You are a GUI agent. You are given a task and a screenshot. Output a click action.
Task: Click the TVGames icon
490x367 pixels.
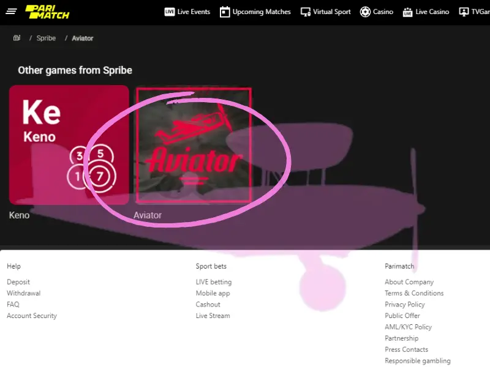[464, 12]
